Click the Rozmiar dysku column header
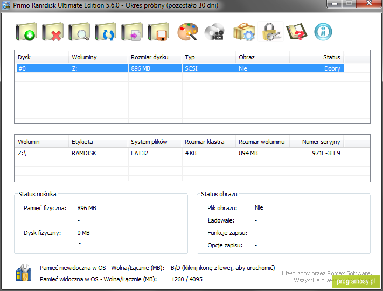The height and width of the screenshot is (291, 383). pos(155,57)
